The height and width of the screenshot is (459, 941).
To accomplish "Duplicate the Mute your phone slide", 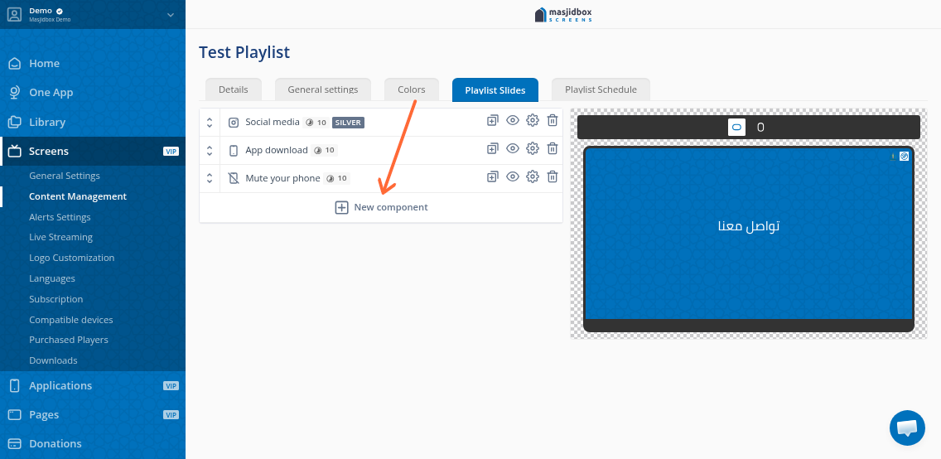I will [x=492, y=176].
